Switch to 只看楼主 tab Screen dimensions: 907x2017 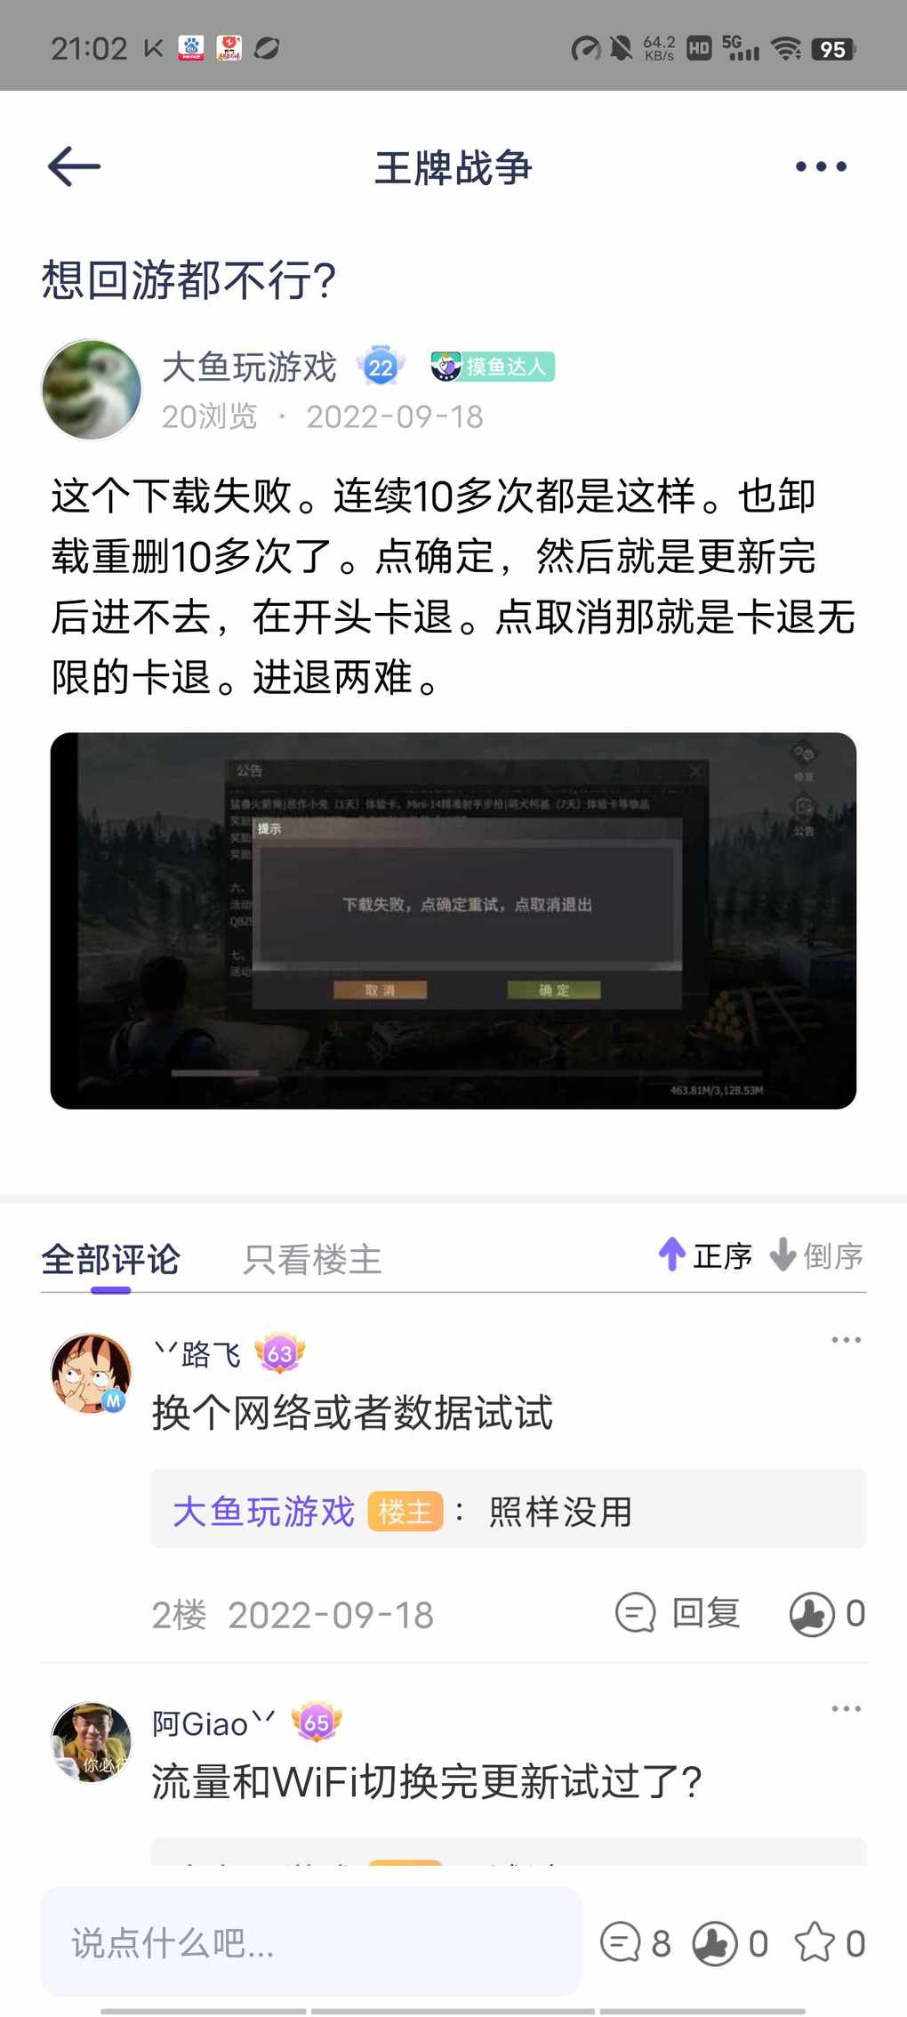[x=312, y=1259]
